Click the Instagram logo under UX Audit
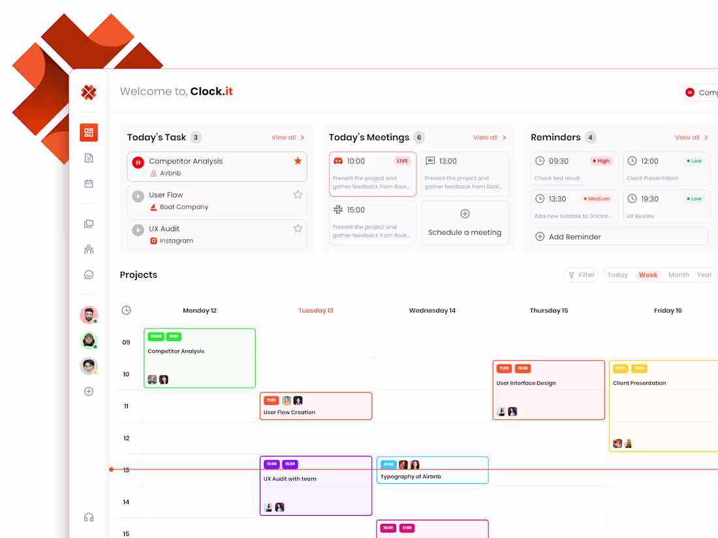Screen dimensions: 718x538 coord(153,241)
